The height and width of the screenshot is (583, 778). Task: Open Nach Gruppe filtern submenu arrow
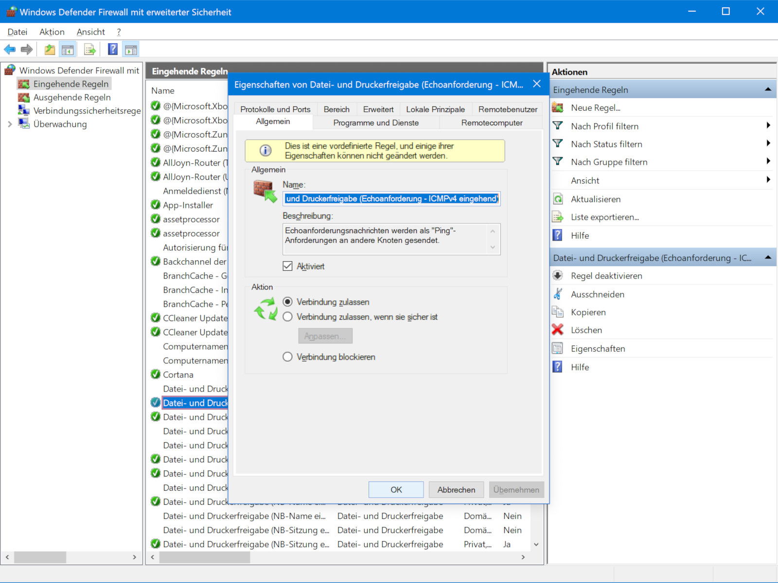(768, 161)
